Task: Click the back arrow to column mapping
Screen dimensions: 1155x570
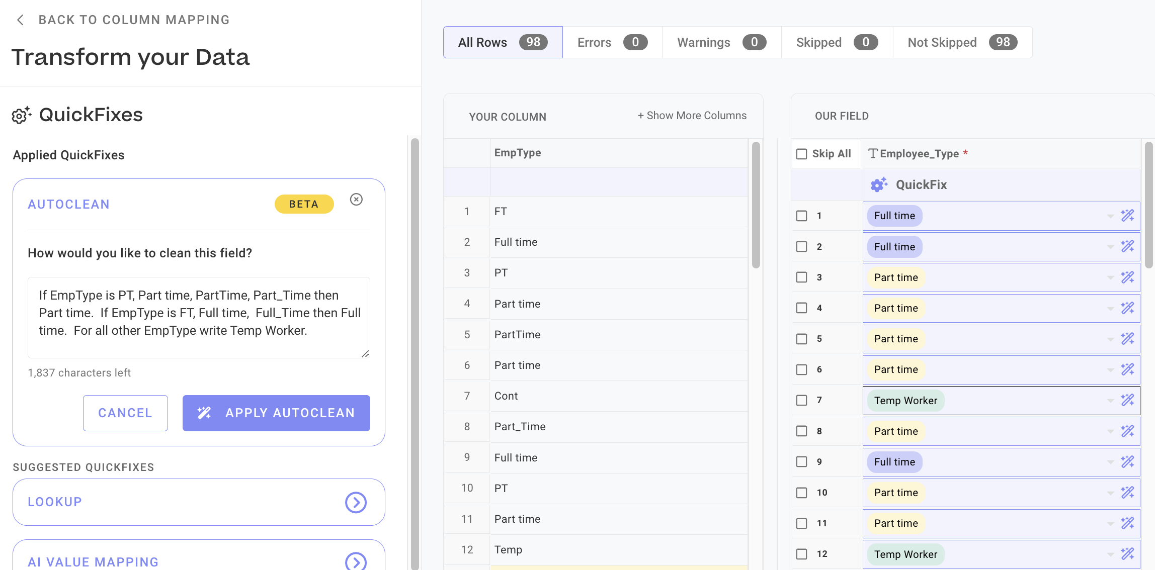Action: [20, 20]
